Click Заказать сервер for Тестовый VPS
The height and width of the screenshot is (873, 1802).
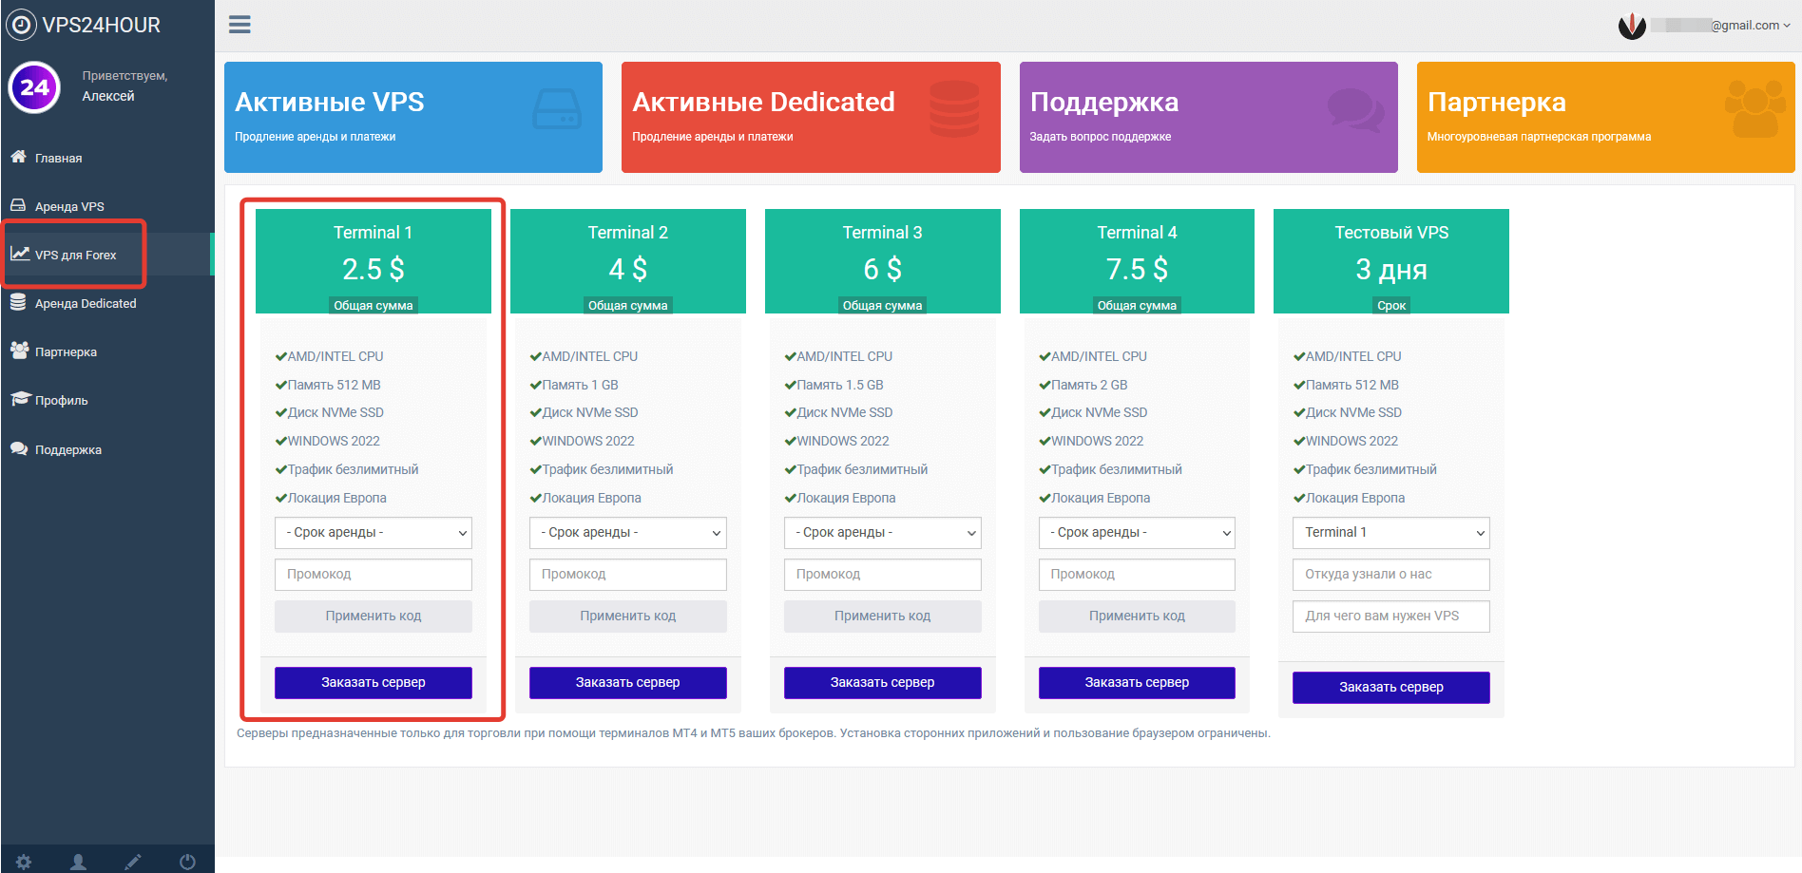[1391, 688]
